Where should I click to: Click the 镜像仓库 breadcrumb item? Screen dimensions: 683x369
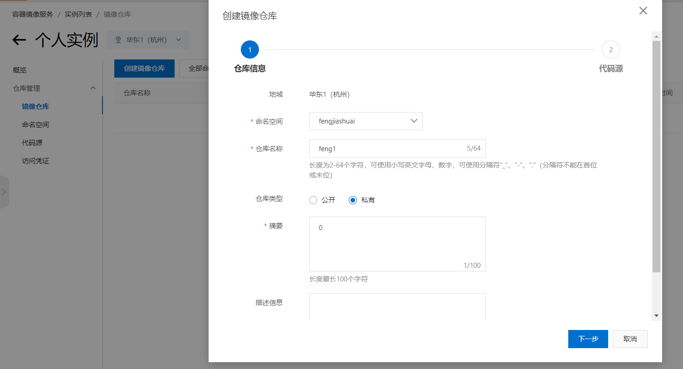click(117, 15)
